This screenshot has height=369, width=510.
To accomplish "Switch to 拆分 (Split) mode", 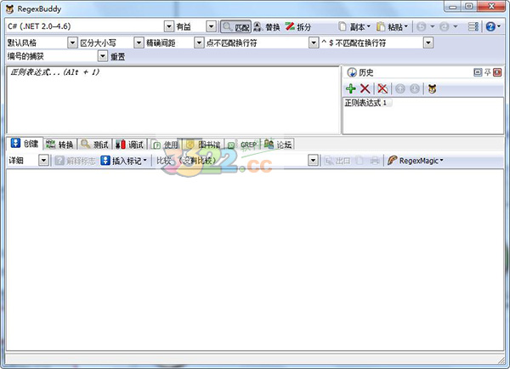I will [298, 26].
